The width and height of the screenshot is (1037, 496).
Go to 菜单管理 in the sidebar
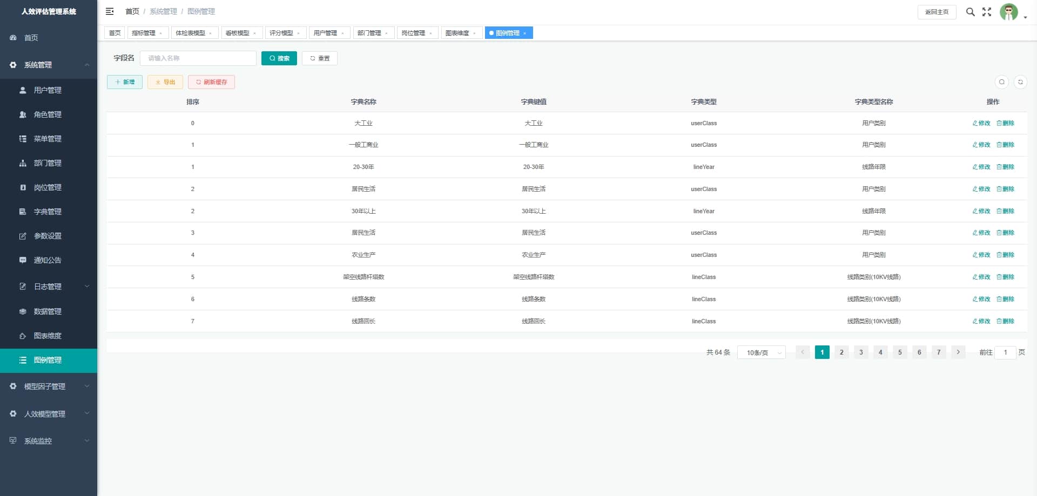pos(49,139)
